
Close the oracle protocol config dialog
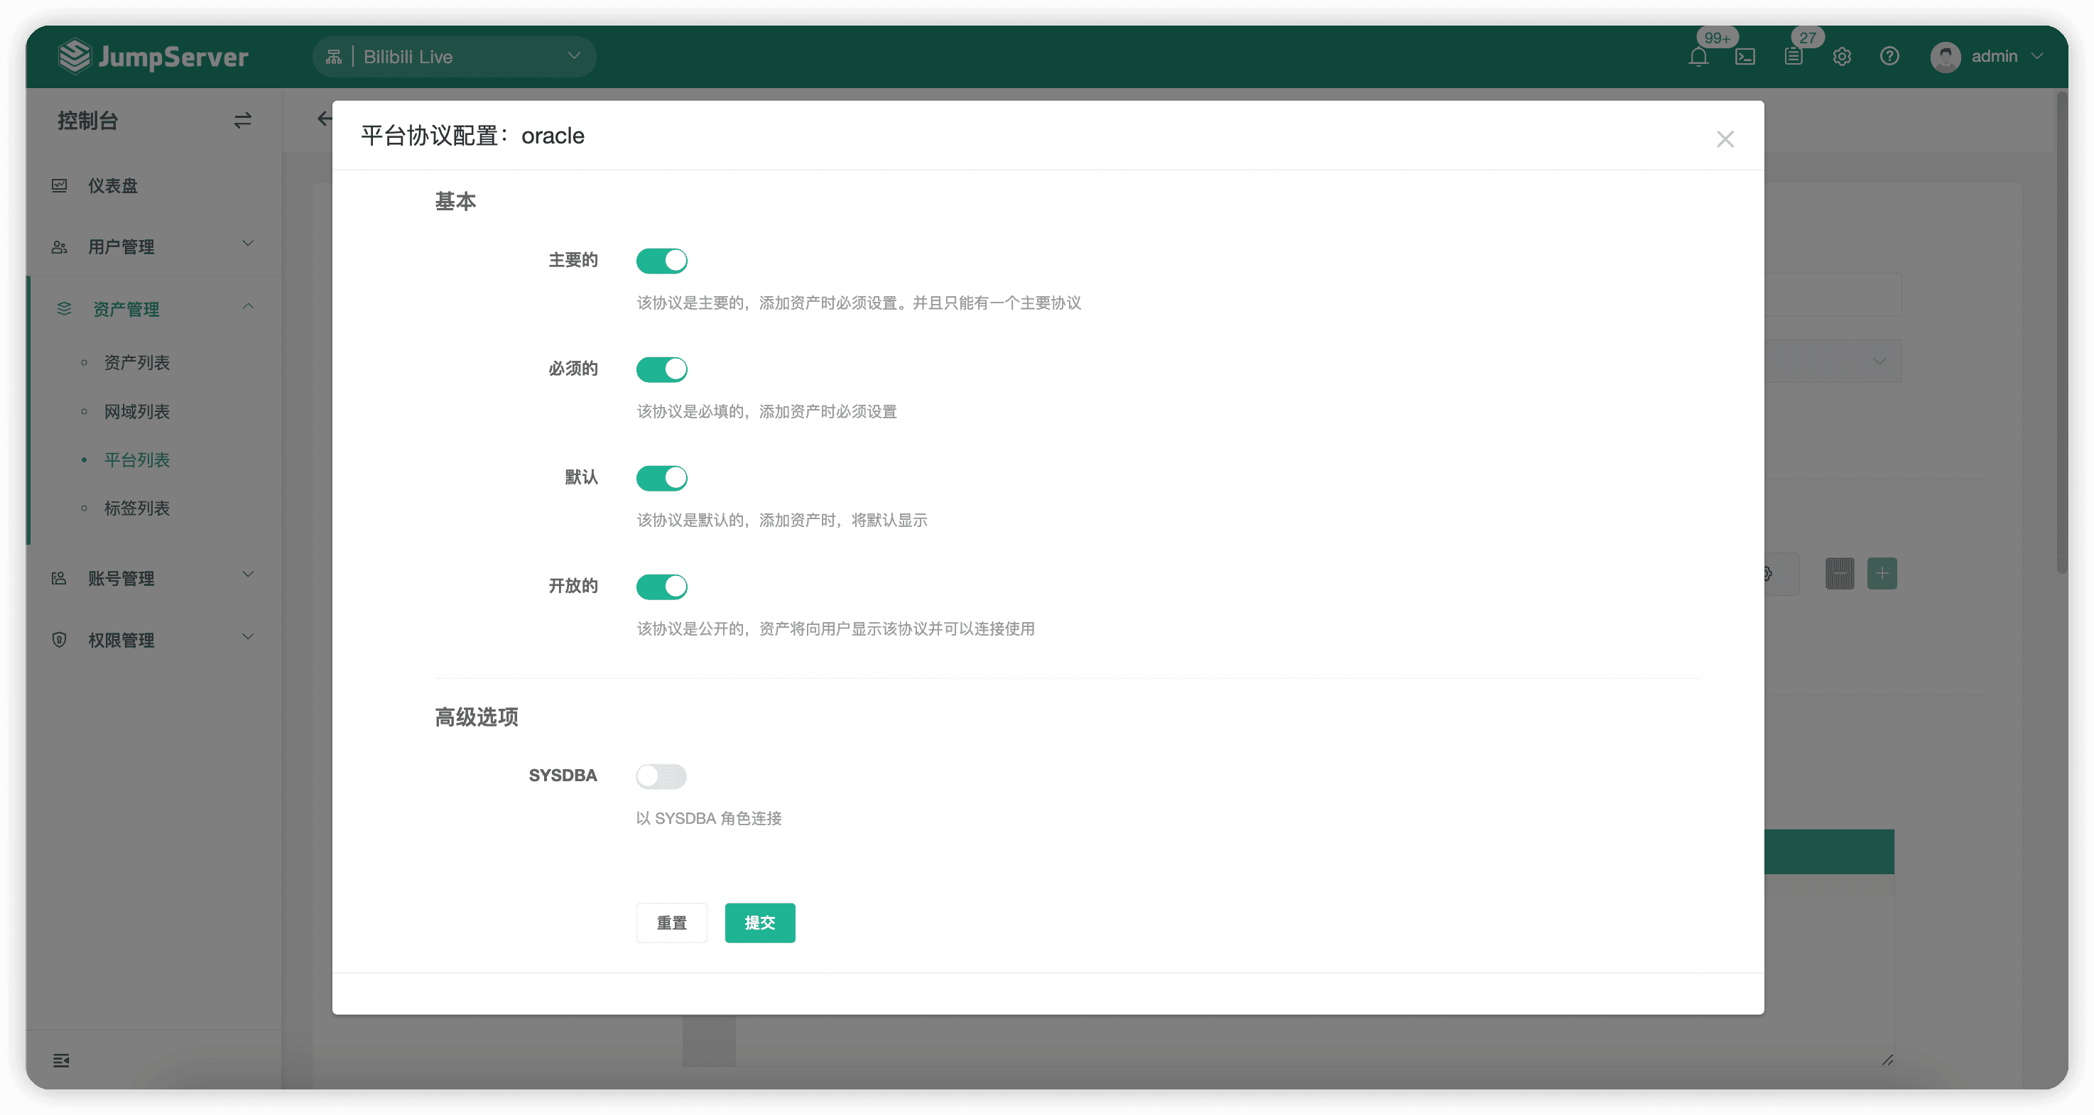[x=1725, y=139]
